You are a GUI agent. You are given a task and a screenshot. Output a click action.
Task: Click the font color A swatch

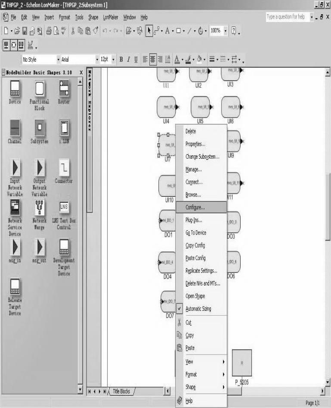pos(177,60)
